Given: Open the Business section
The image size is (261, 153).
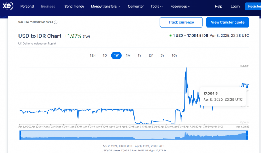Looking at the screenshot, I should [x=48, y=7].
